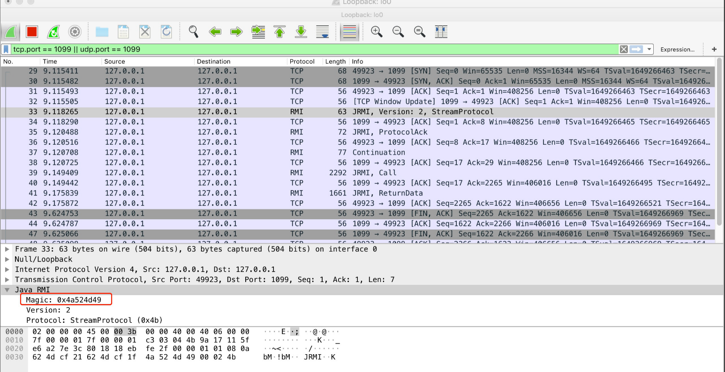This screenshot has height=372, width=725.
Task: Expand the Null/Loopback section
Action: pyautogui.click(x=7, y=259)
